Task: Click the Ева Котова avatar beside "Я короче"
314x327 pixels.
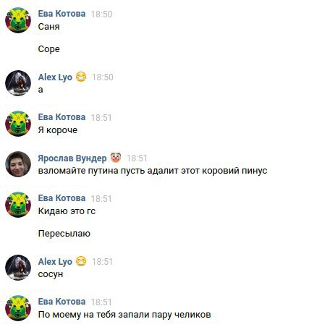Action: pyautogui.click(x=18, y=124)
